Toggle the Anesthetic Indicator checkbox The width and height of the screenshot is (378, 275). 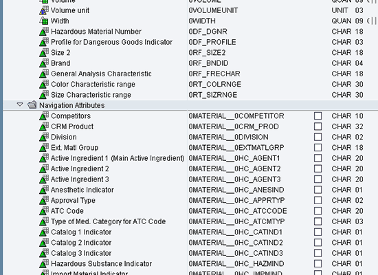tap(318, 190)
